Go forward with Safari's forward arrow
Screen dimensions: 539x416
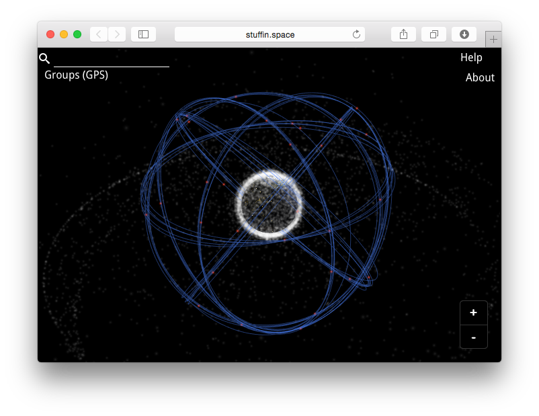coord(117,34)
